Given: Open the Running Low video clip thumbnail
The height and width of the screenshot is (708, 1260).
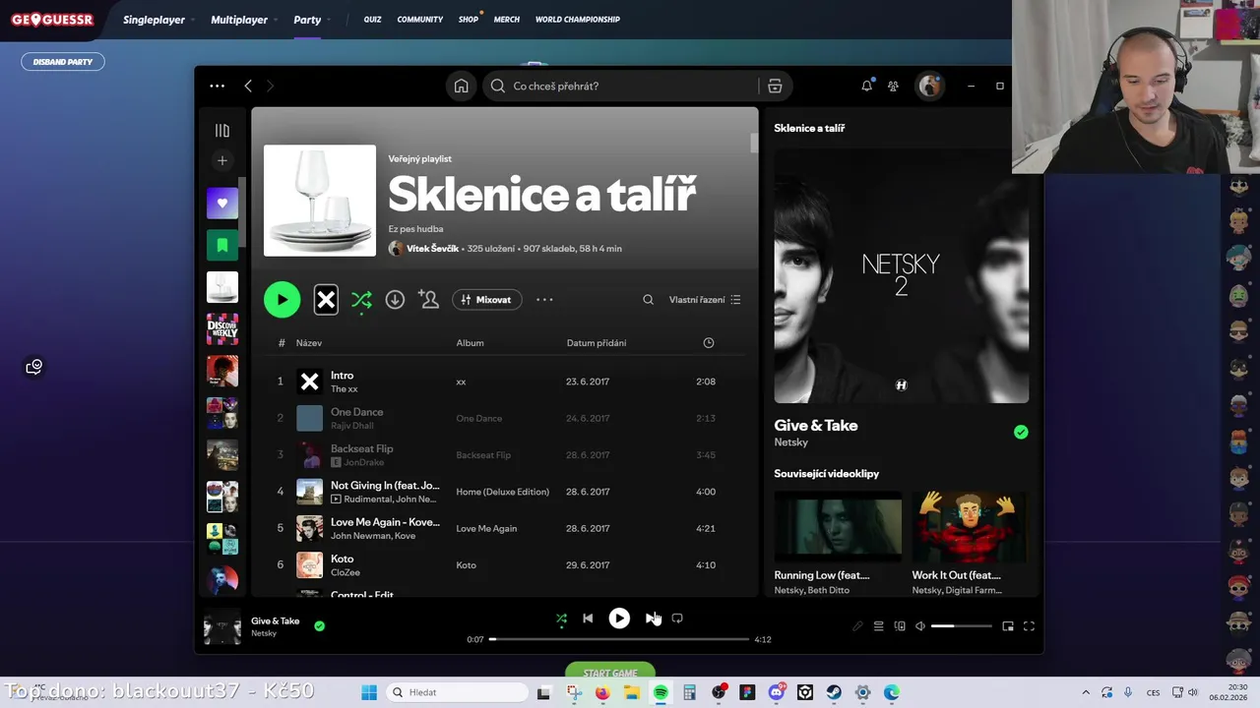Looking at the screenshot, I should click(838, 527).
